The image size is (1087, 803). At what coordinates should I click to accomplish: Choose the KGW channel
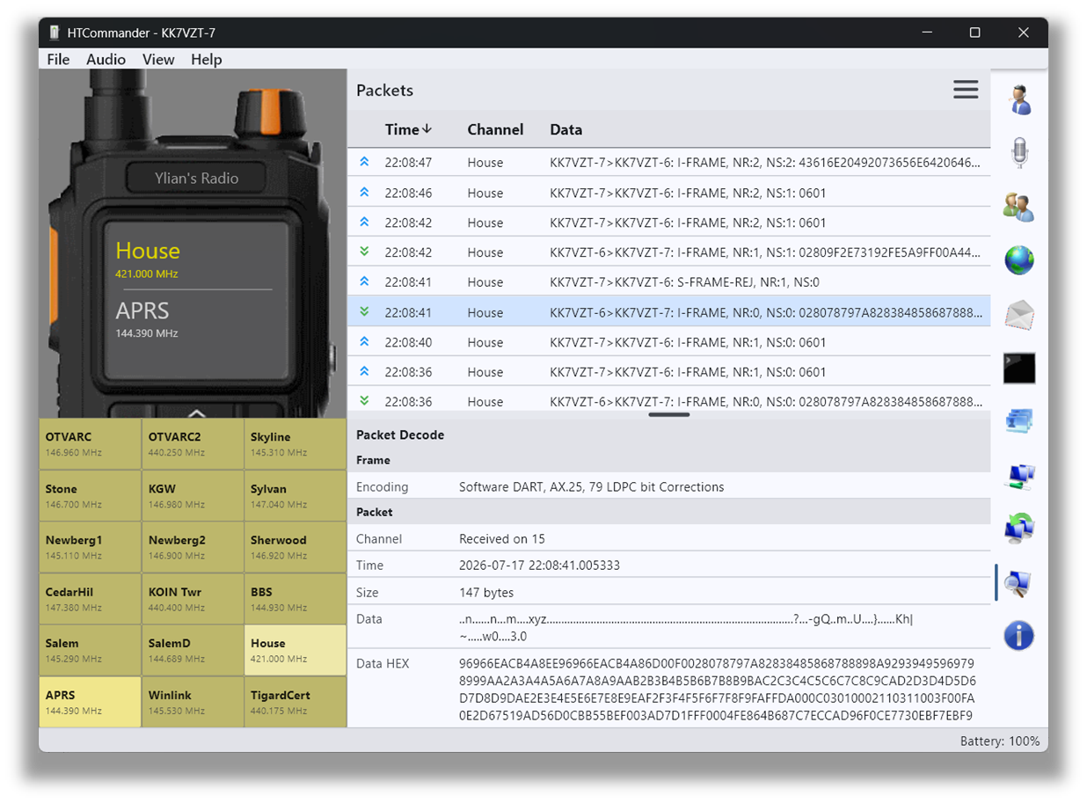tap(193, 496)
